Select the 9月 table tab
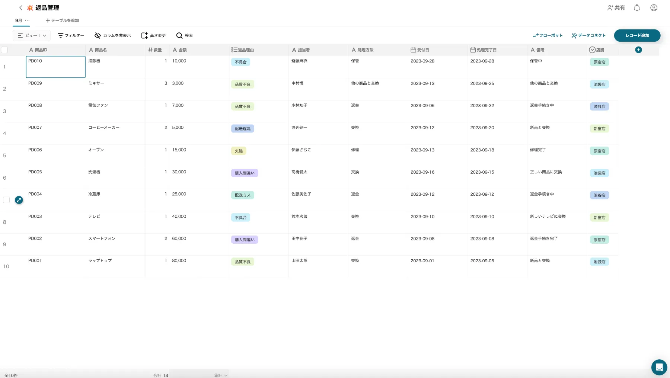Image resolution: width=670 pixels, height=378 pixels. (19, 20)
